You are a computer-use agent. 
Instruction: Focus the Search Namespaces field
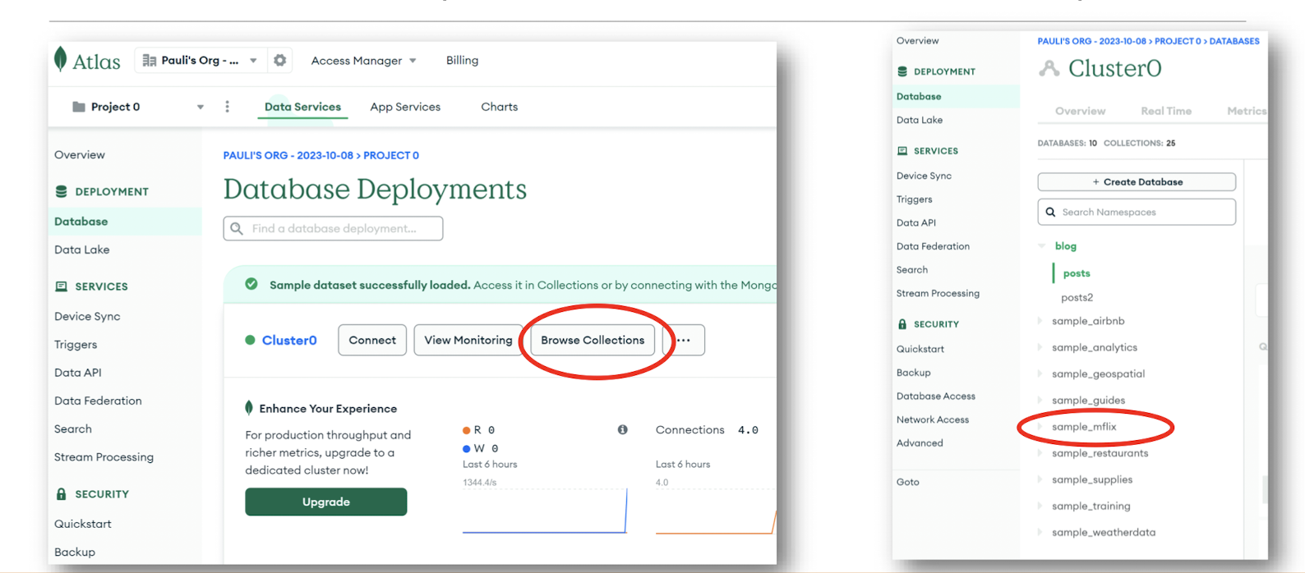[1137, 212]
